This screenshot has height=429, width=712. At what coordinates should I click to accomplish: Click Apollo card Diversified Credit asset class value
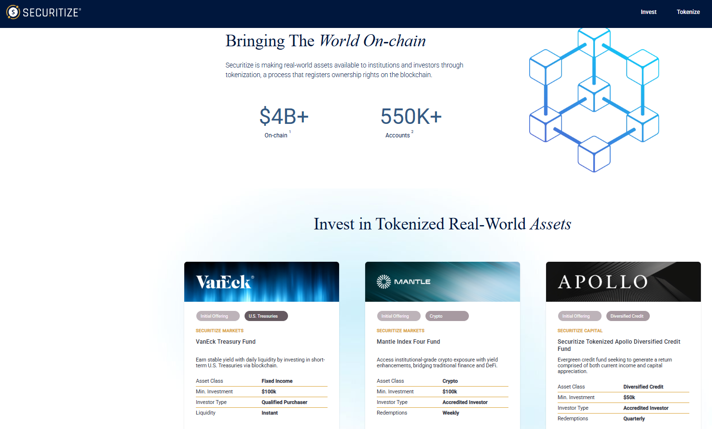(643, 387)
